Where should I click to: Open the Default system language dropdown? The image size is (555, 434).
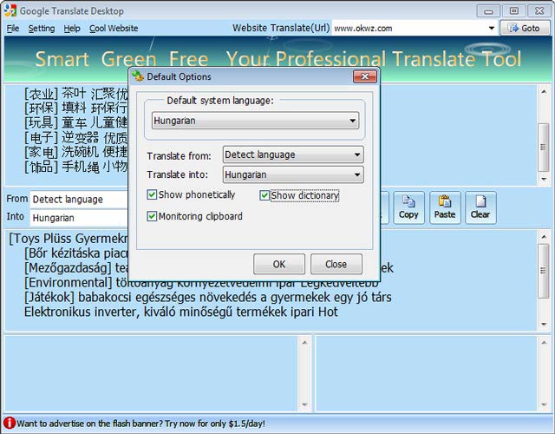(x=353, y=122)
